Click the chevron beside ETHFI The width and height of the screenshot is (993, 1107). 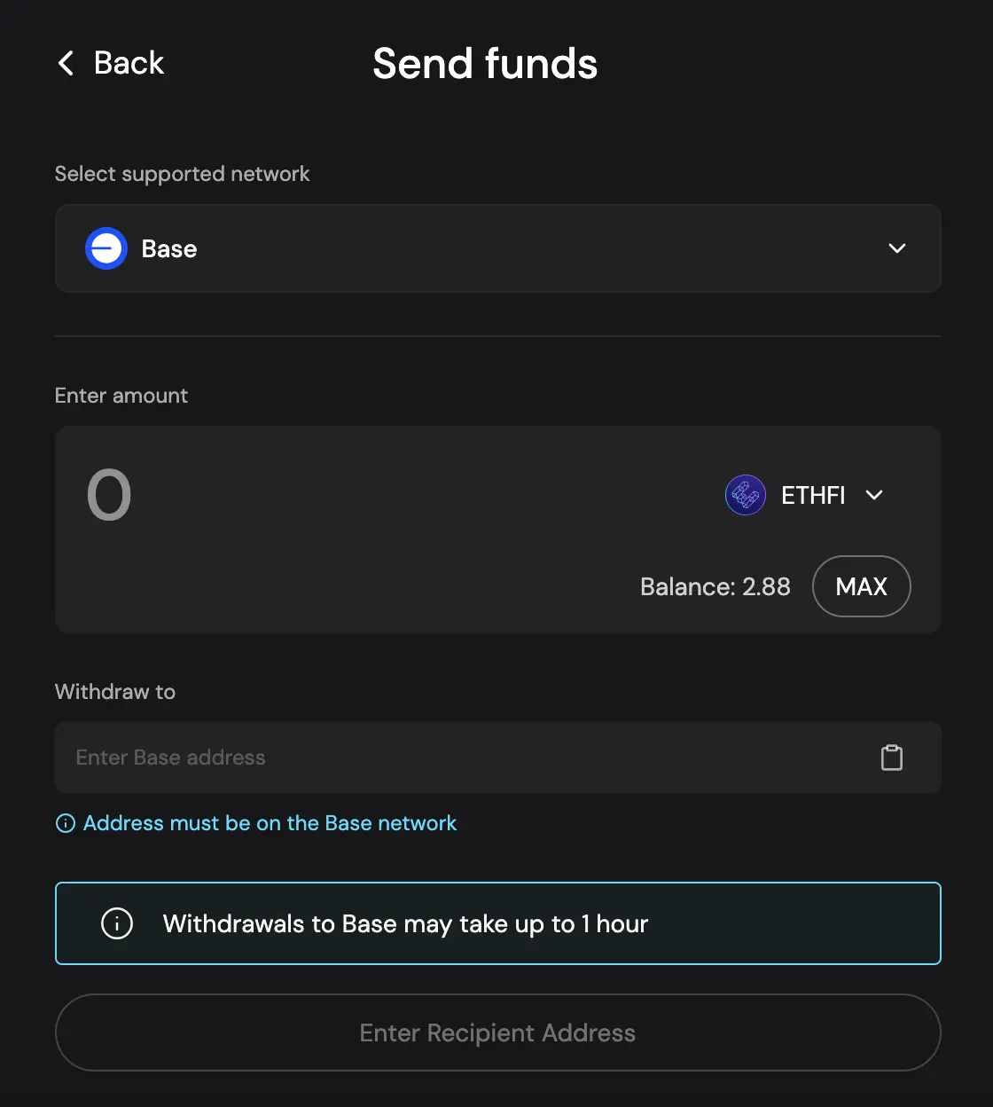pyautogui.click(x=874, y=495)
